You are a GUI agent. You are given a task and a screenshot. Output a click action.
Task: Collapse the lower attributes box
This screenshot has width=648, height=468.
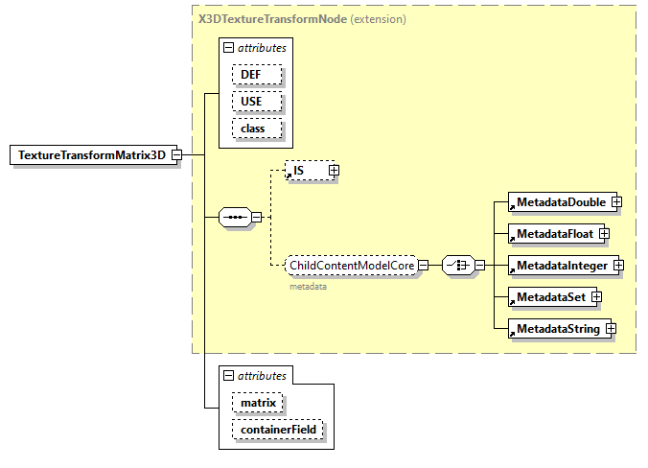(228, 377)
